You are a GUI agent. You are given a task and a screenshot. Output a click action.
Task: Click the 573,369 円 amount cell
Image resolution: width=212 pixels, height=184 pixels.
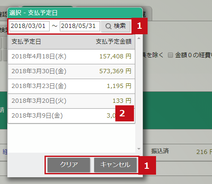pos(115,71)
